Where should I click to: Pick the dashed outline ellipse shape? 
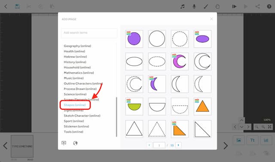click(x=157, y=61)
